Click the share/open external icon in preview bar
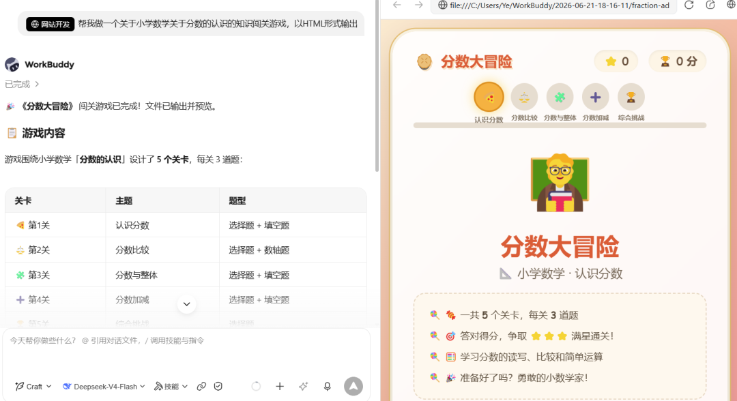The height and width of the screenshot is (401, 737). [710, 5]
